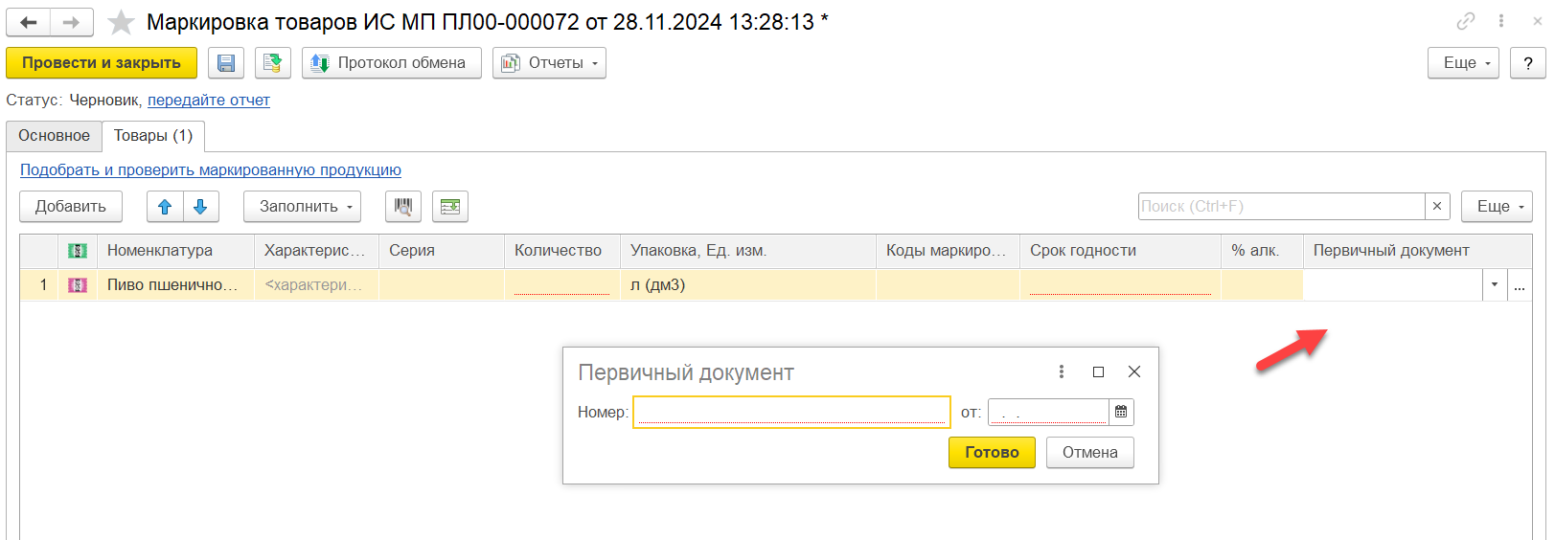This screenshot has width=1555, height=540.
Task: Click the barcode scanner icon
Action: (403, 207)
